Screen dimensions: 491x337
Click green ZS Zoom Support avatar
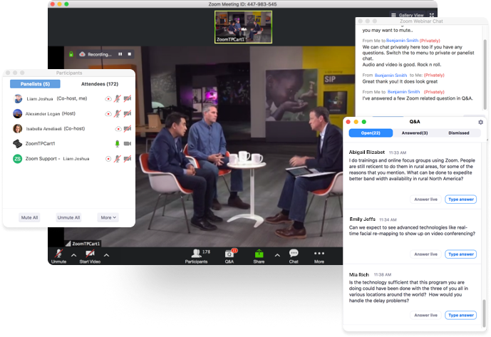coord(18,159)
